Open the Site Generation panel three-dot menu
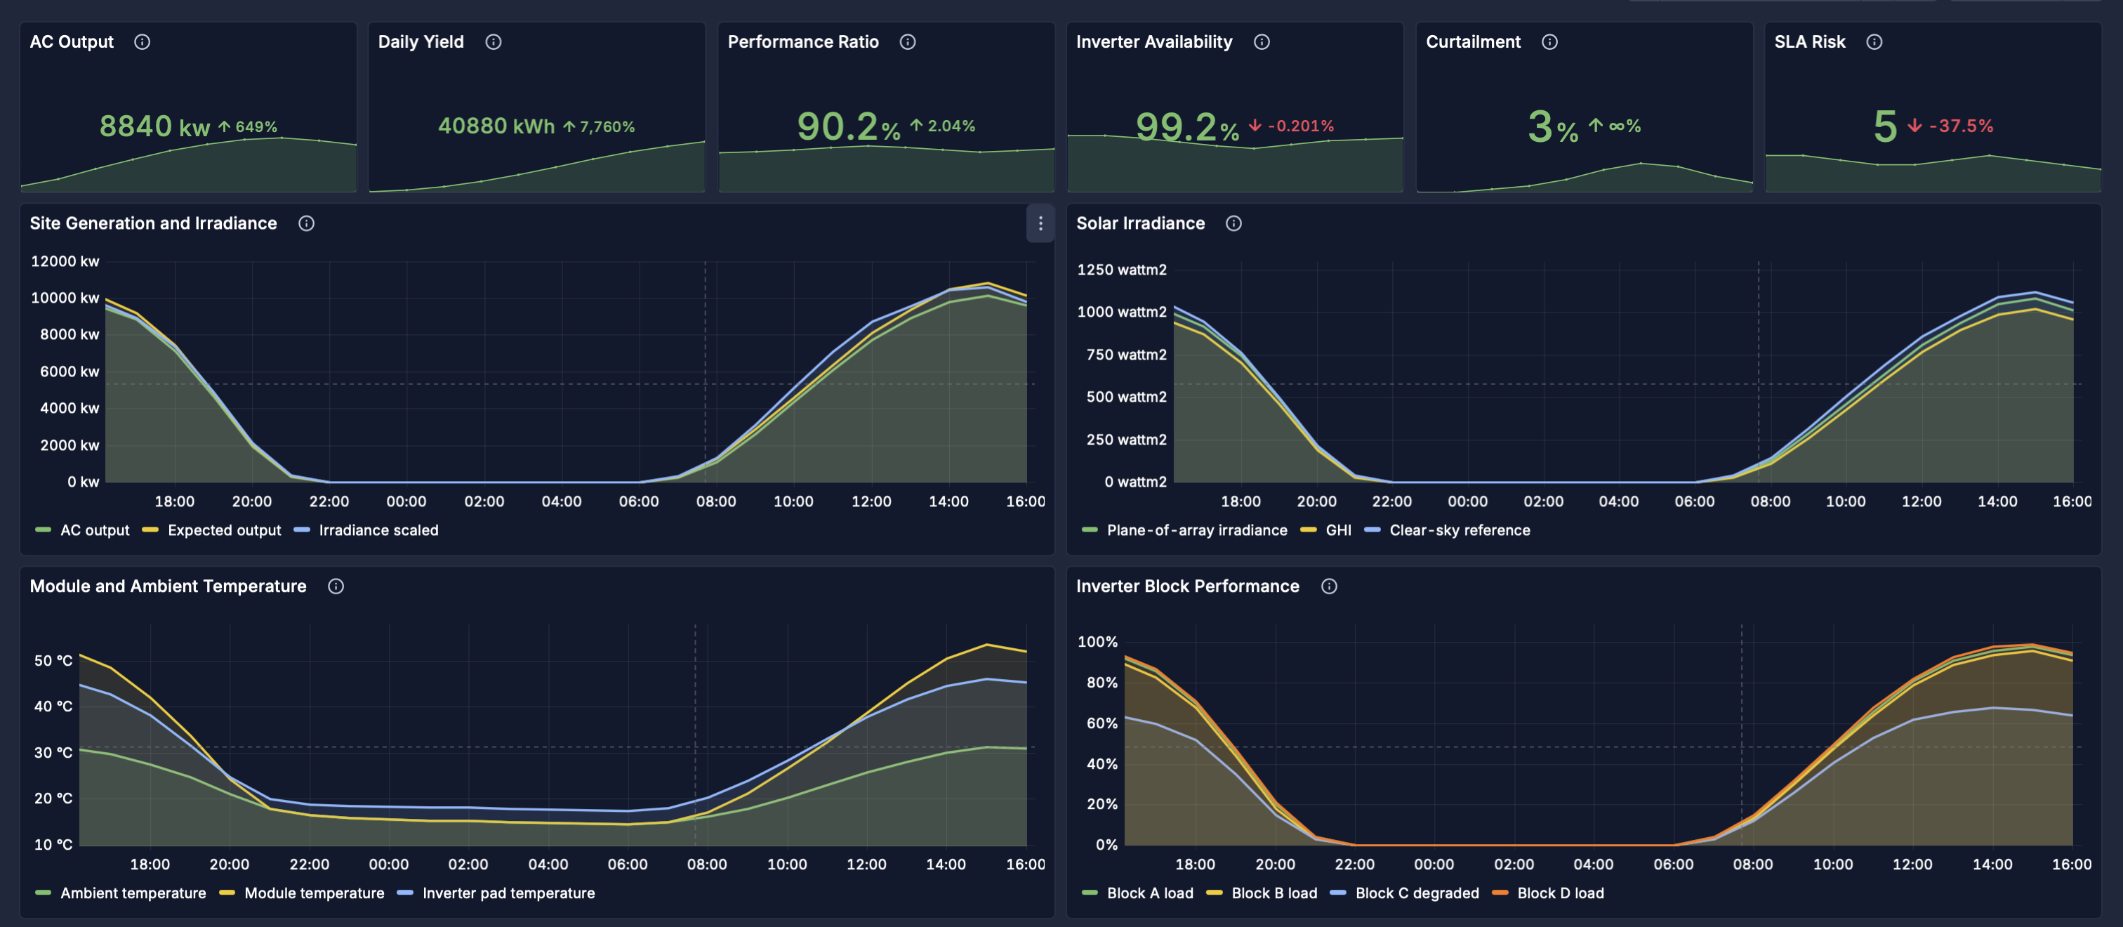2123x927 pixels. (x=1040, y=223)
